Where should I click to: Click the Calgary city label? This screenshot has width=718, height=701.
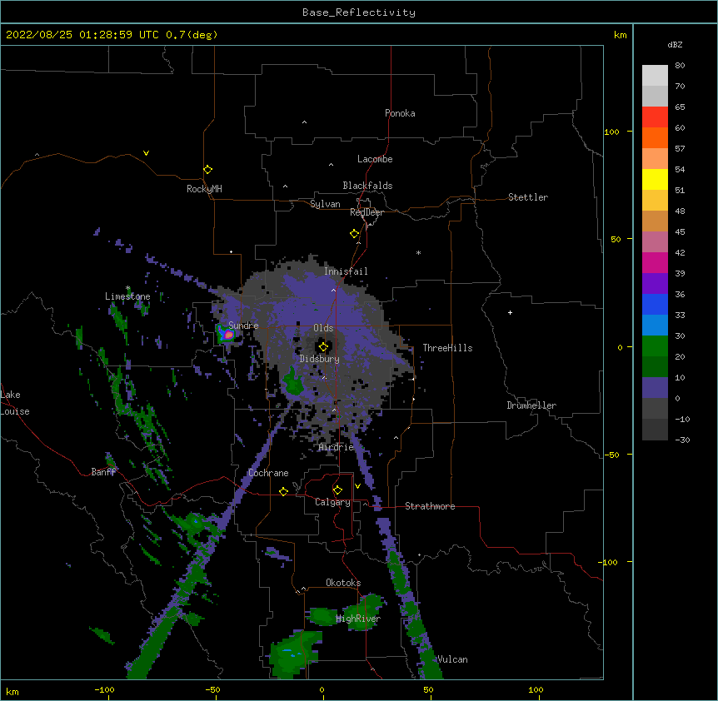coord(332,502)
